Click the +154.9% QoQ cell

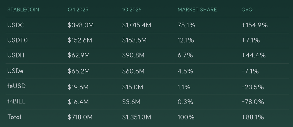pos(254,25)
